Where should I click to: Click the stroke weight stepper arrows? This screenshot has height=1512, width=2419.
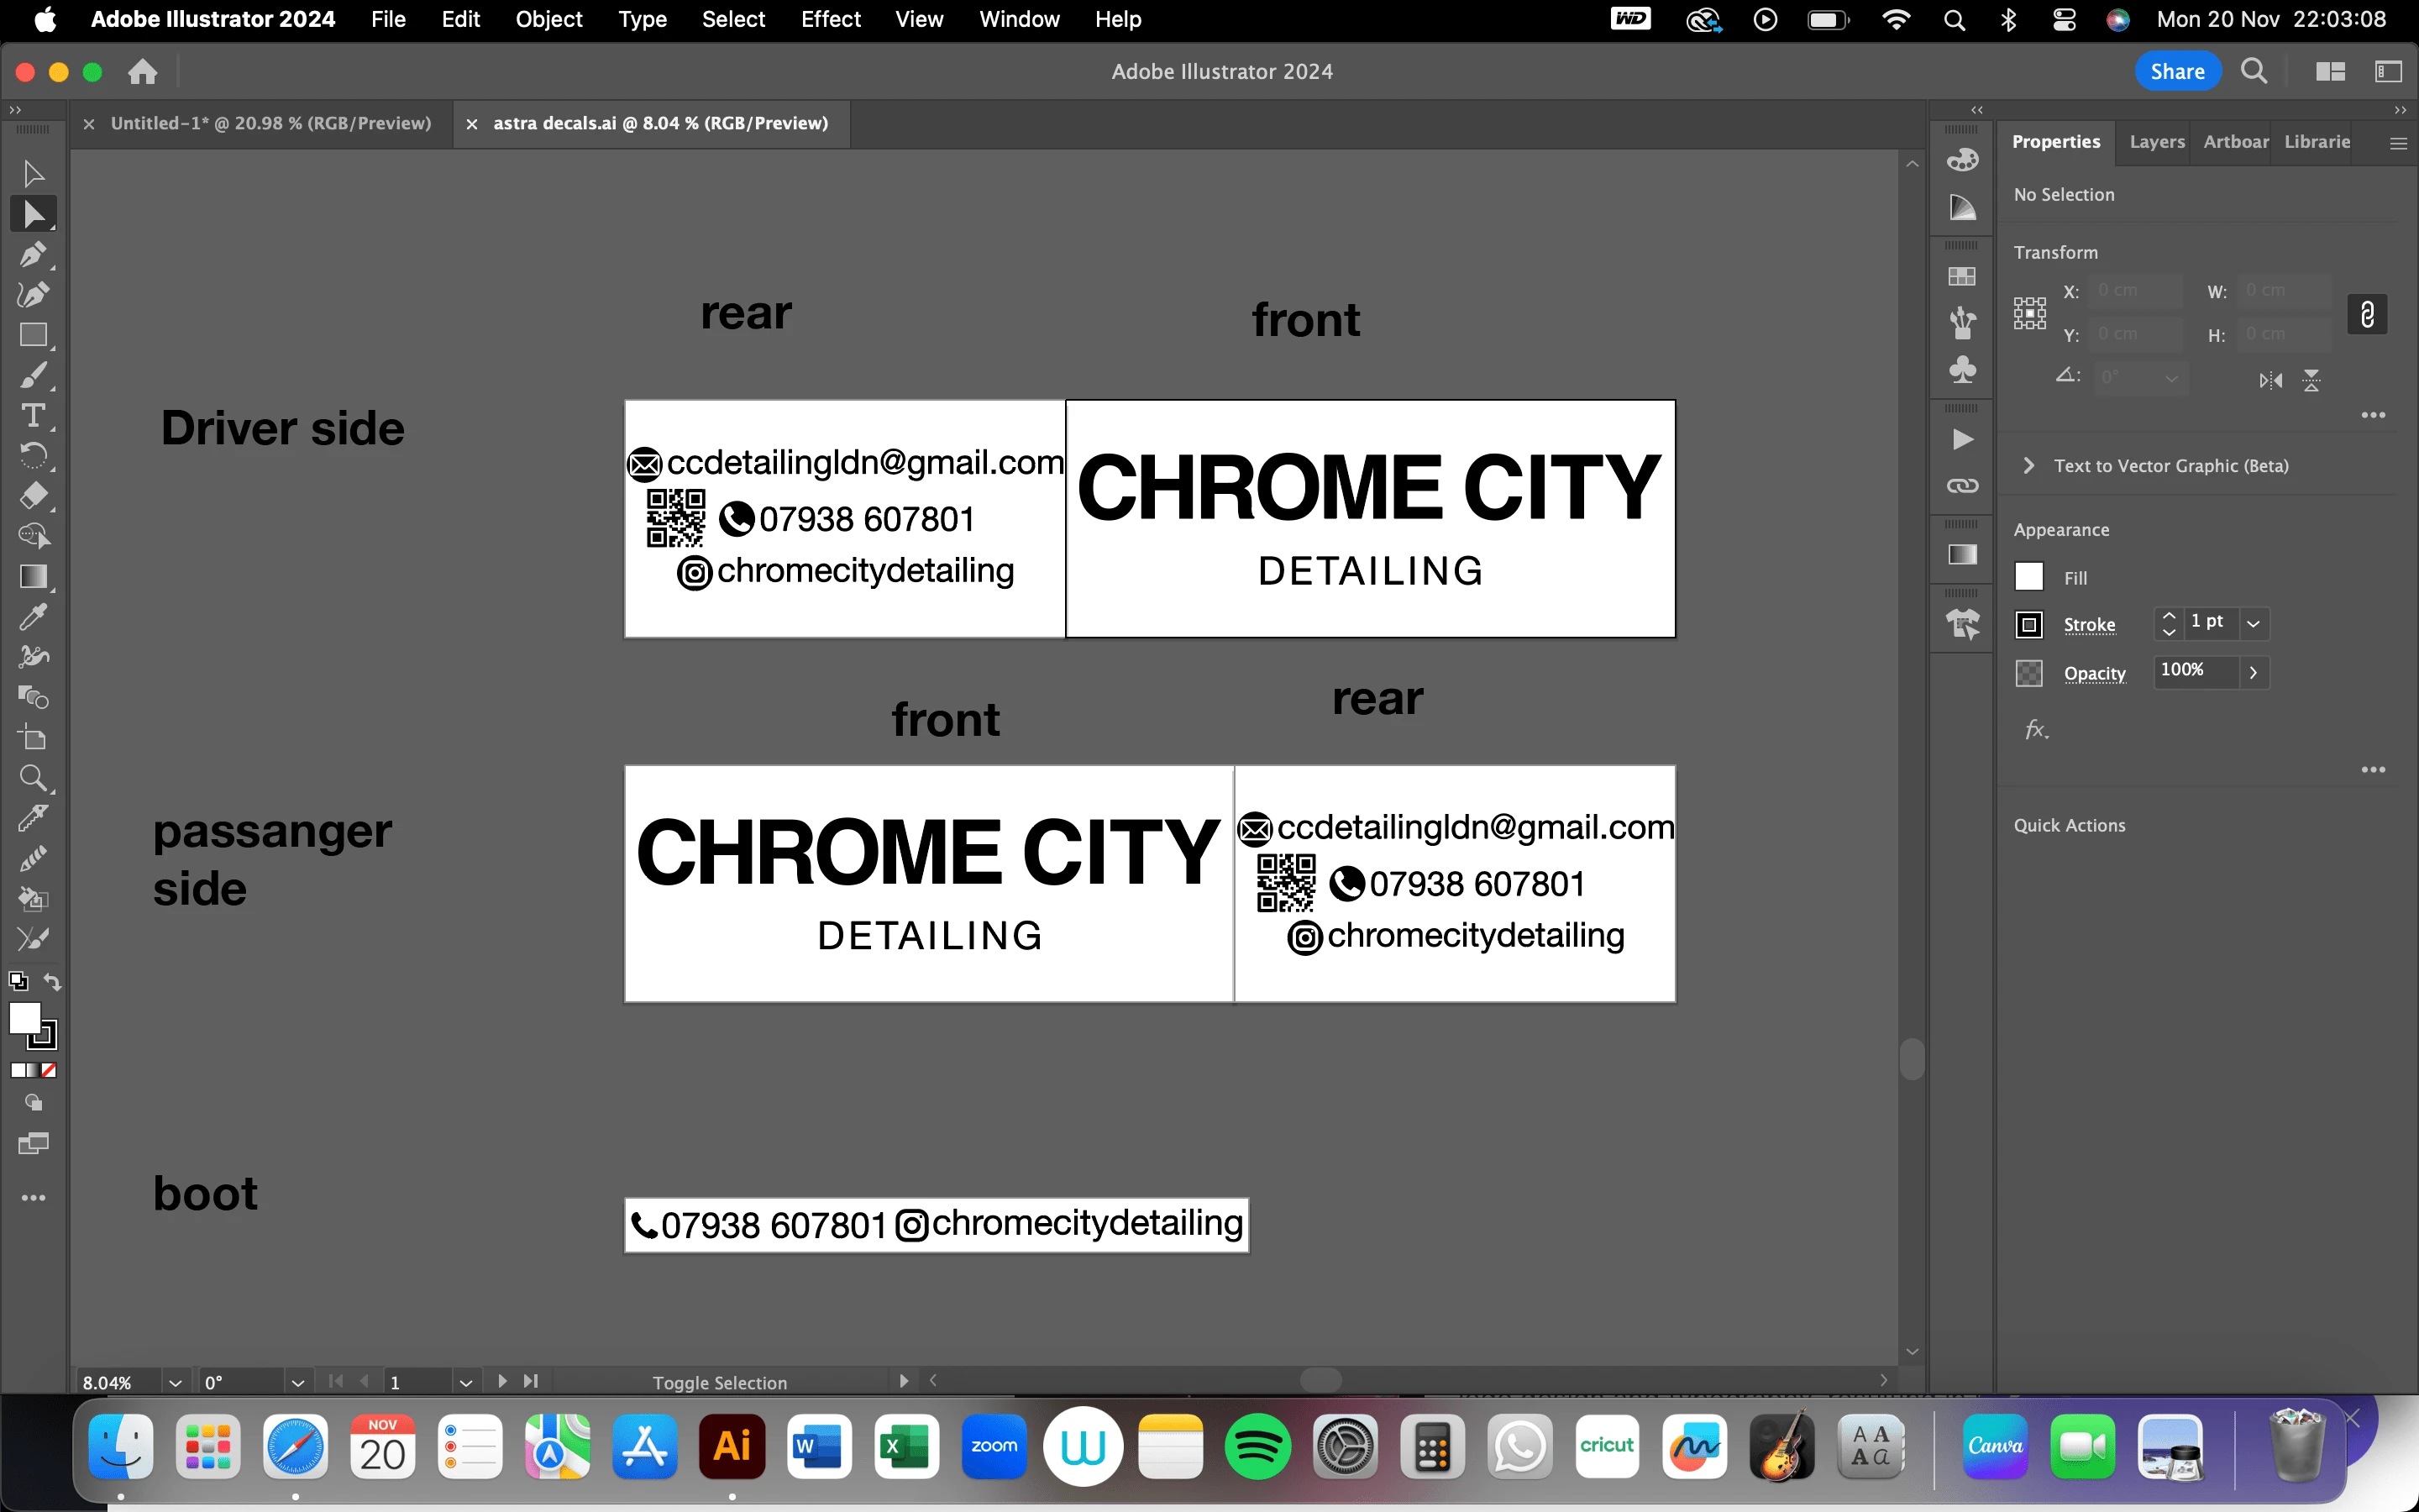pos(2168,623)
